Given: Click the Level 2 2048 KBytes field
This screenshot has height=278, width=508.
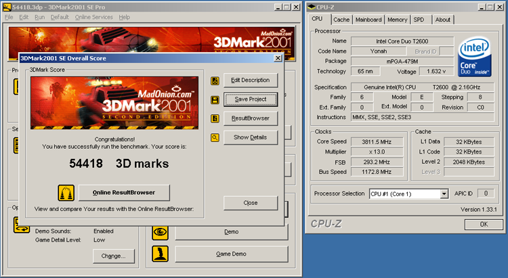Looking at the screenshot, I should [469, 162].
